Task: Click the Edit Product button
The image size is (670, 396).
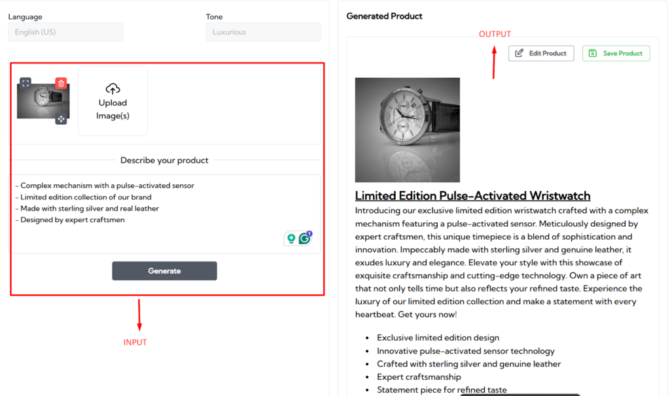Action: point(541,53)
